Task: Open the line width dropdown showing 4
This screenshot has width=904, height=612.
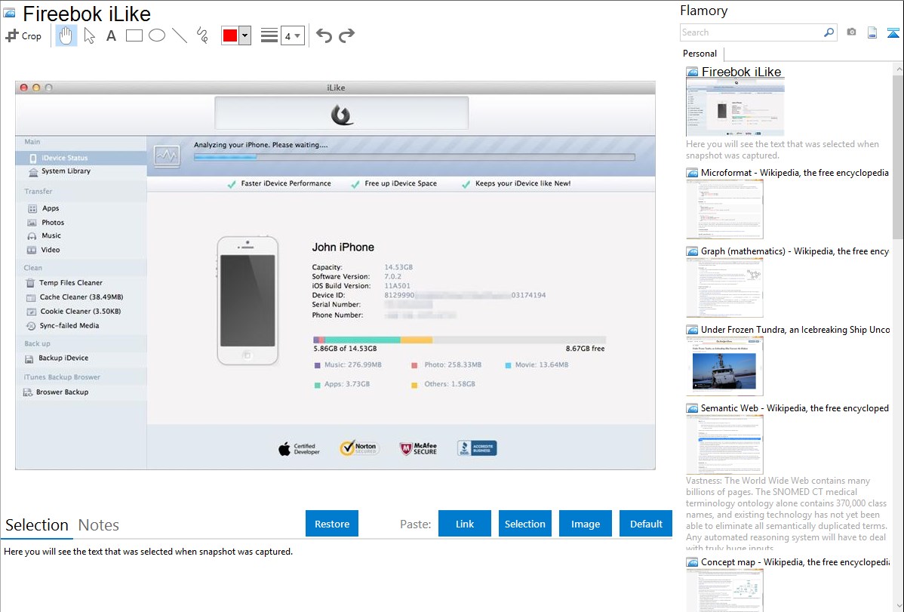Action: point(293,35)
